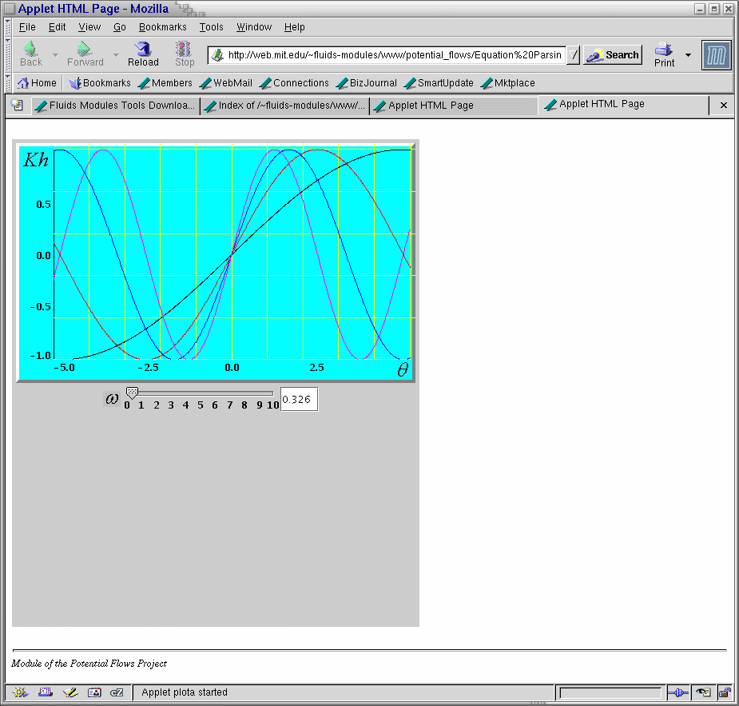The height and width of the screenshot is (706, 739).
Task: Click the Print icon
Action: click(x=664, y=54)
